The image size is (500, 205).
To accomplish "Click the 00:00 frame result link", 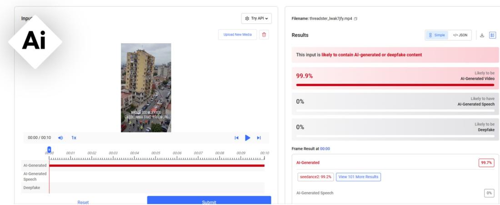I will click(x=325, y=149).
